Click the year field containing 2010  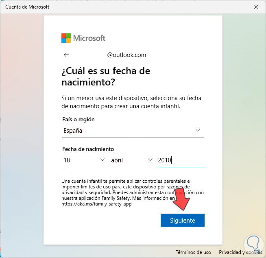click(x=181, y=160)
